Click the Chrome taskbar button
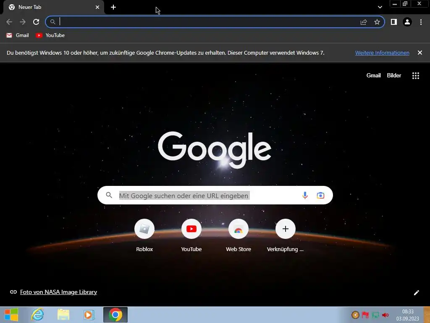Screen dimensions: 430x323 pos(115,315)
